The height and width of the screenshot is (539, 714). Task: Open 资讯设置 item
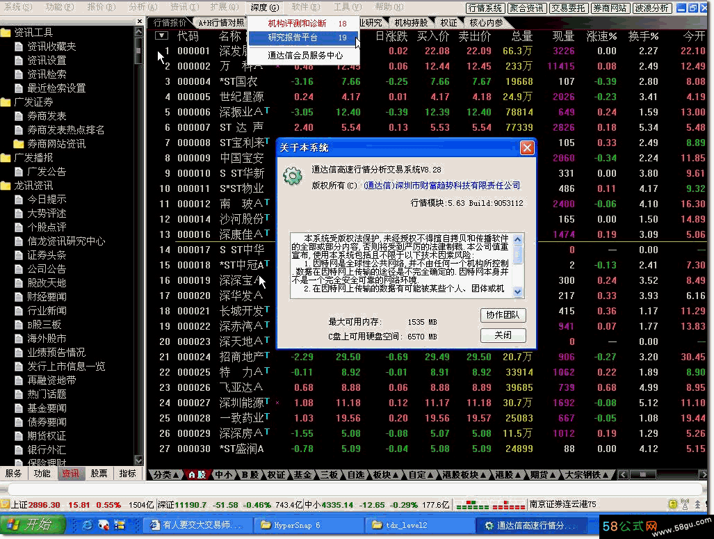tap(41, 60)
